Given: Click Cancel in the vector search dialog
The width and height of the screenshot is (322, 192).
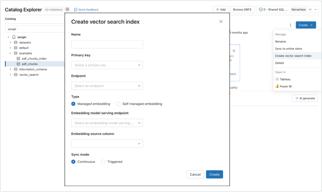Looking at the screenshot, I should point(195,174).
